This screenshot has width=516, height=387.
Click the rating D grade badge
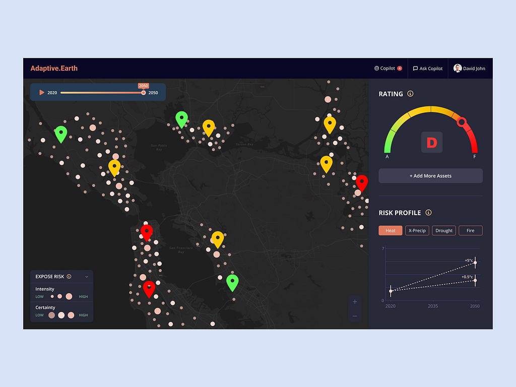(x=431, y=143)
